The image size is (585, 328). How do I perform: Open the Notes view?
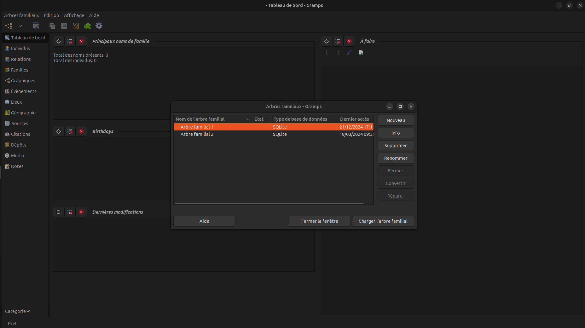pyautogui.click(x=25, y=166)
